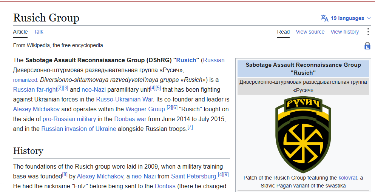This screenshot has height=192, width=375.
Task: Follow the bold "Rusich" link in lead
Action: coord(186,60)
